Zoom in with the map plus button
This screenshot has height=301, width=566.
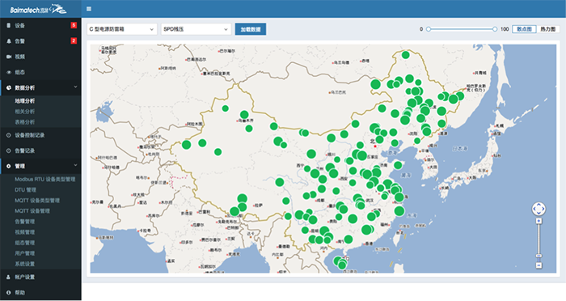(539, 221)
